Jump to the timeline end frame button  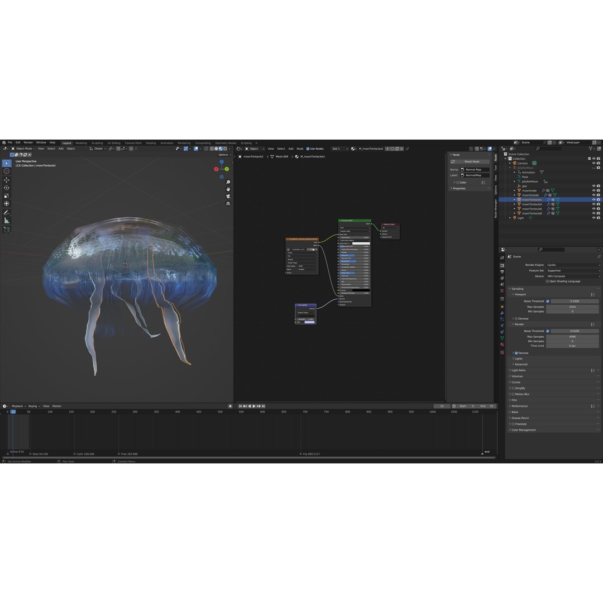pos(264,406)
